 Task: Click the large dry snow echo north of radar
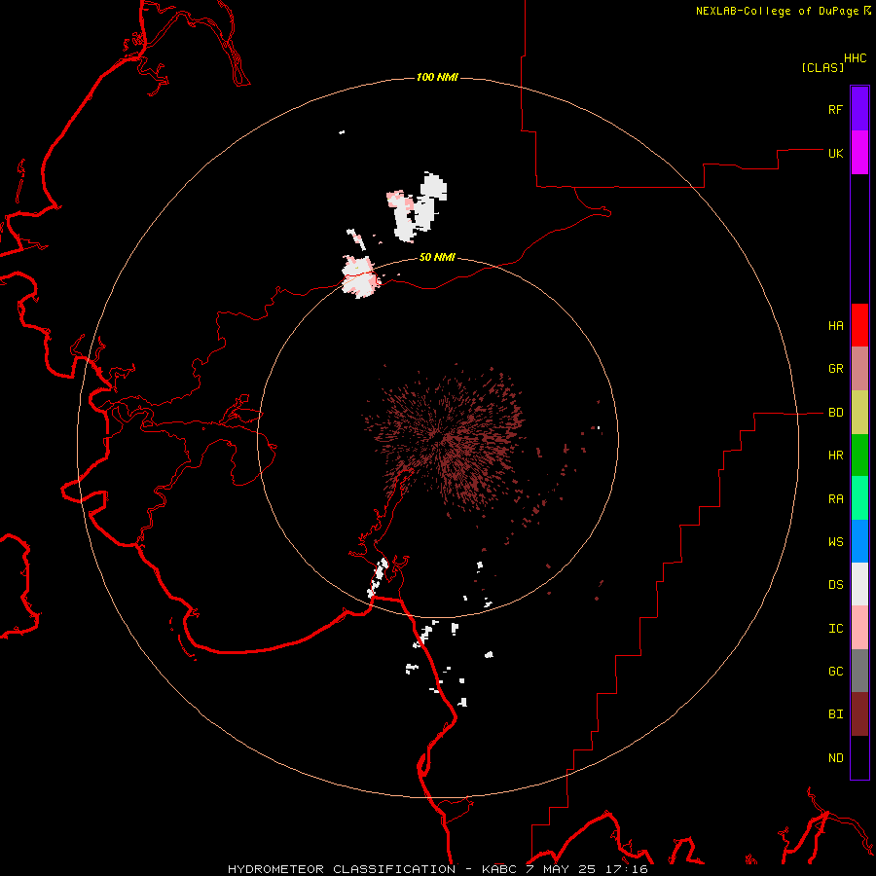[x=418, y=207]
